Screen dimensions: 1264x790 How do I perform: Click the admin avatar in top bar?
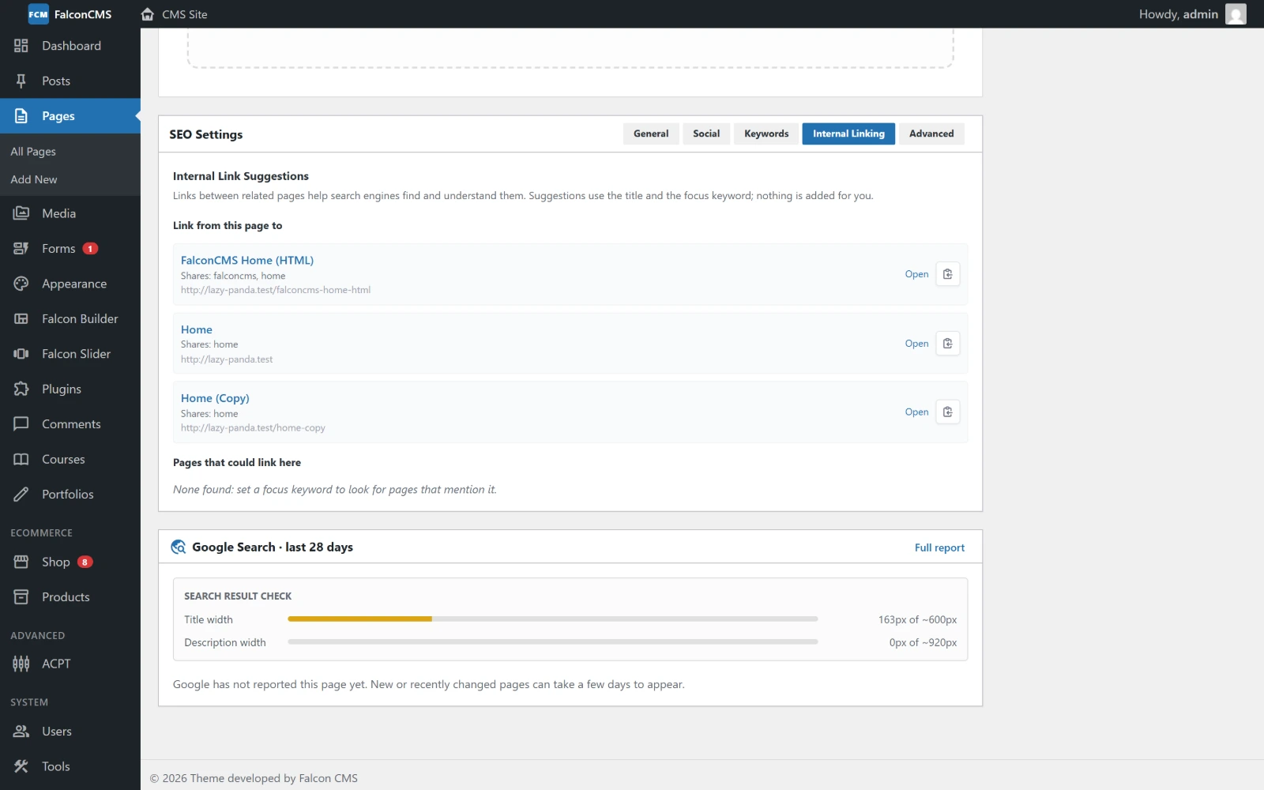pyautogui.click(x=1236, y=14)
